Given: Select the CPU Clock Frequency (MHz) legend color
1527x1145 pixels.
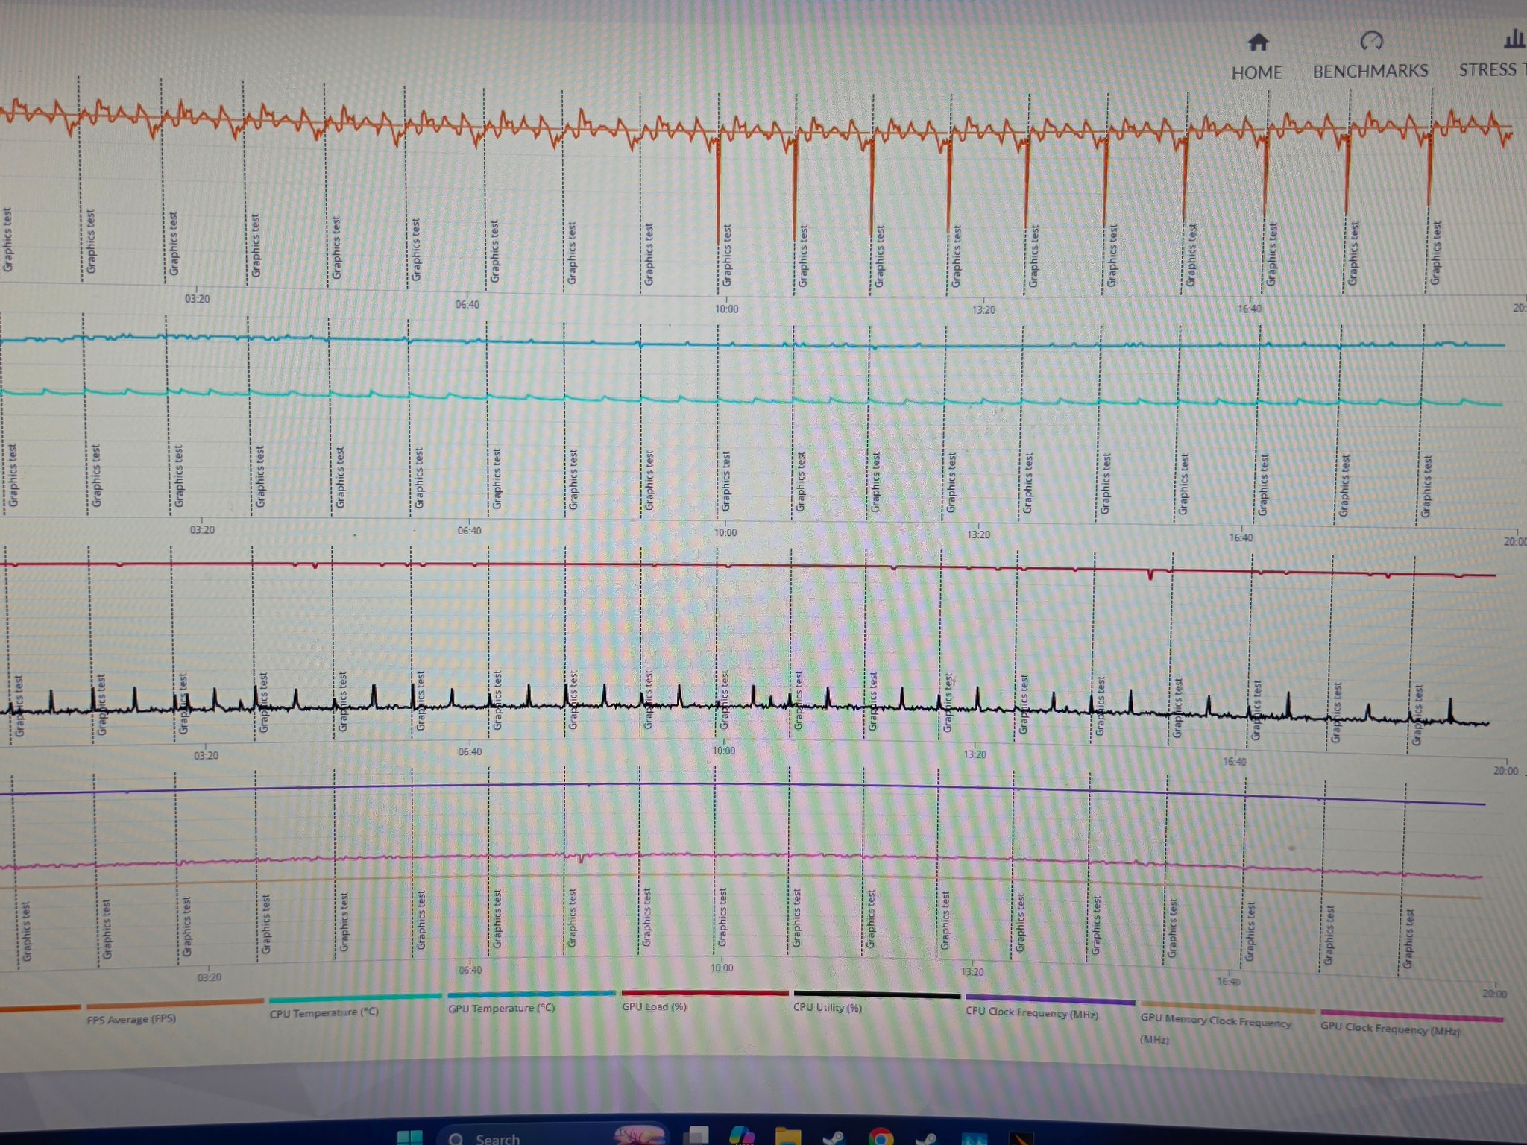Looking at the screenshot, I should 1050,999.
